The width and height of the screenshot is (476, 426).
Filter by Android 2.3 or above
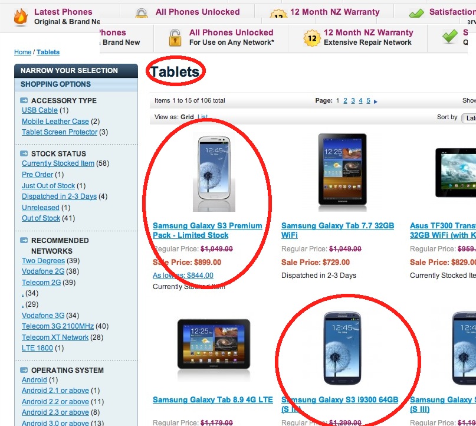coord(55,412)
